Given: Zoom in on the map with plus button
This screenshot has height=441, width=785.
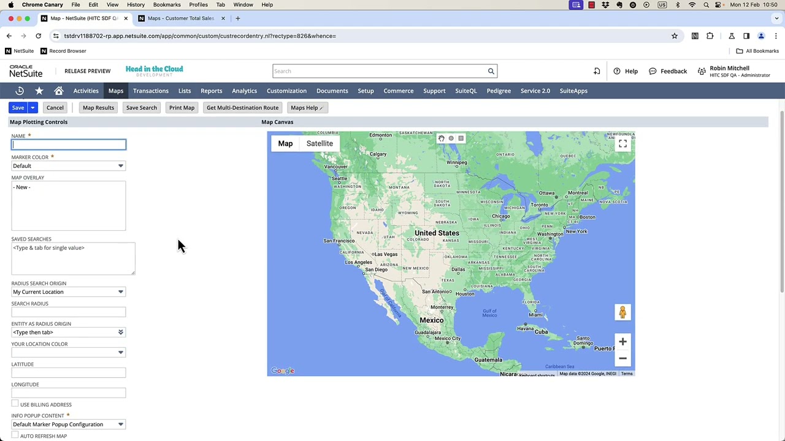Looking at the screenshot, I should pyautogui.click(x=622, y=342).
